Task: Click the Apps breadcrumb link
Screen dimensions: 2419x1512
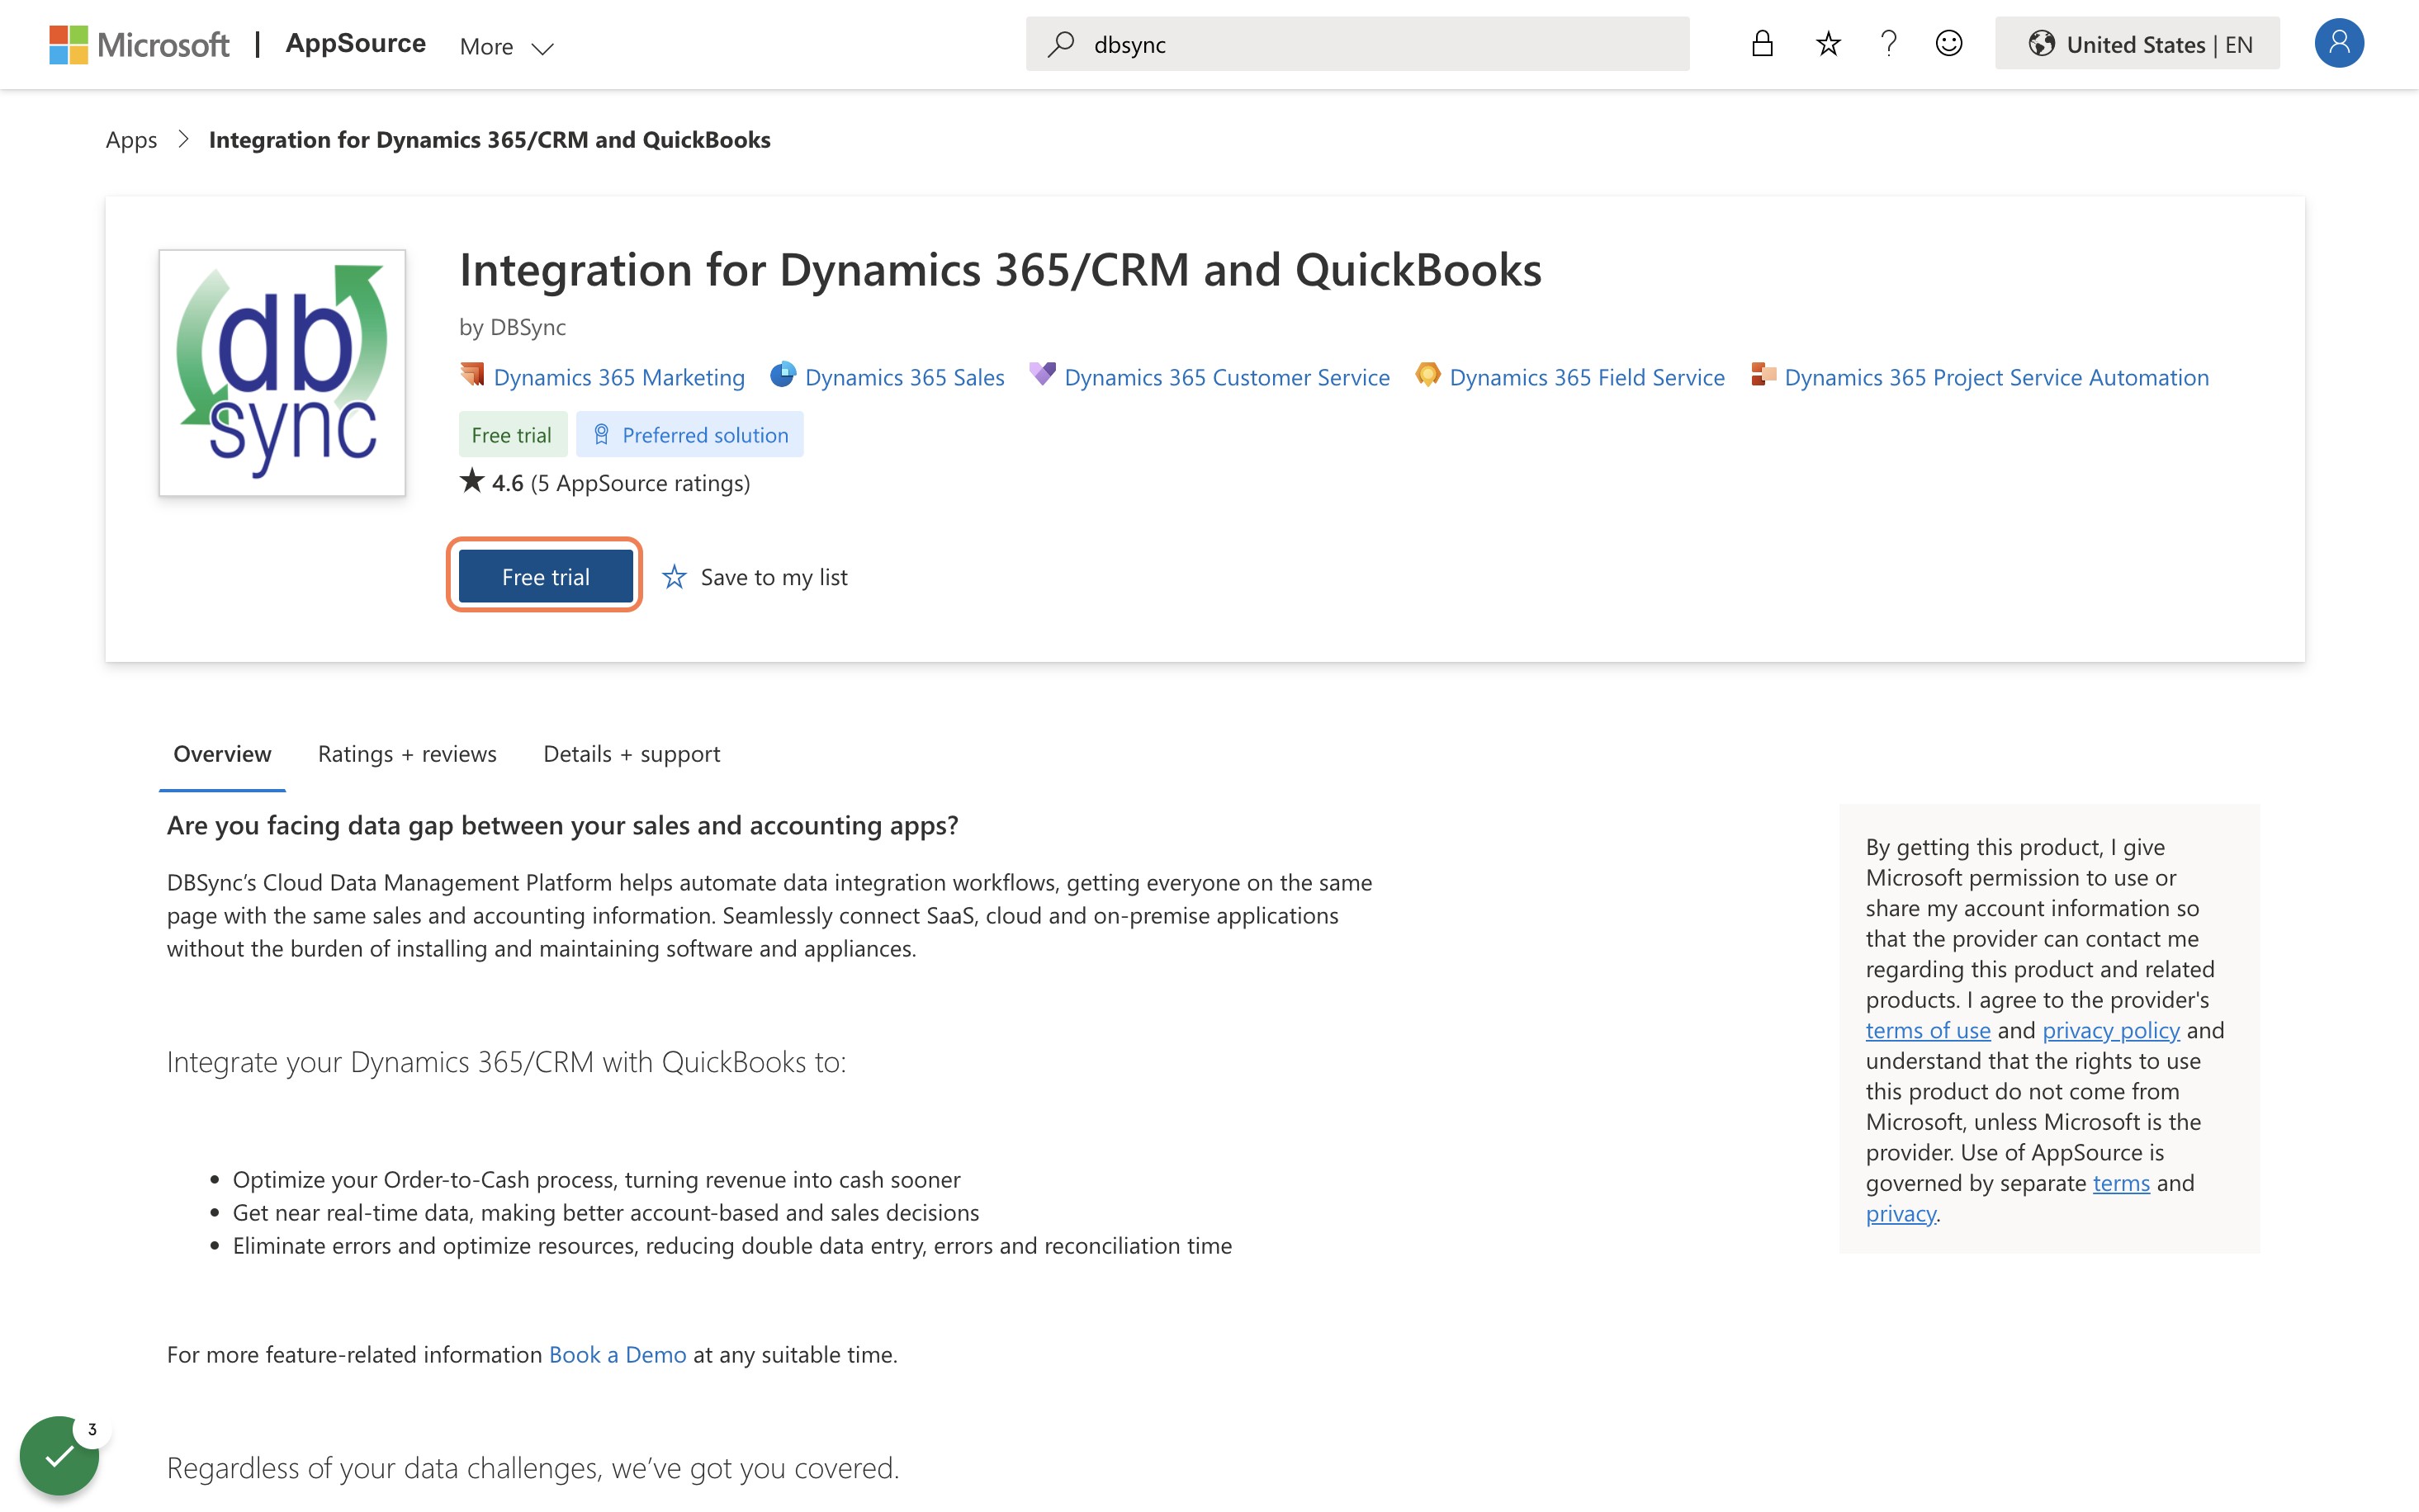Action: coord(131,140)
